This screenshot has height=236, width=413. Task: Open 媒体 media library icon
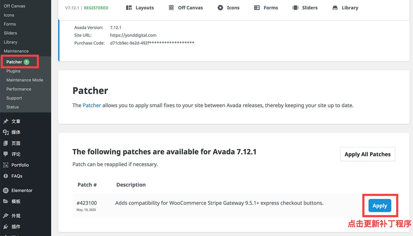[x=6, y=132]
